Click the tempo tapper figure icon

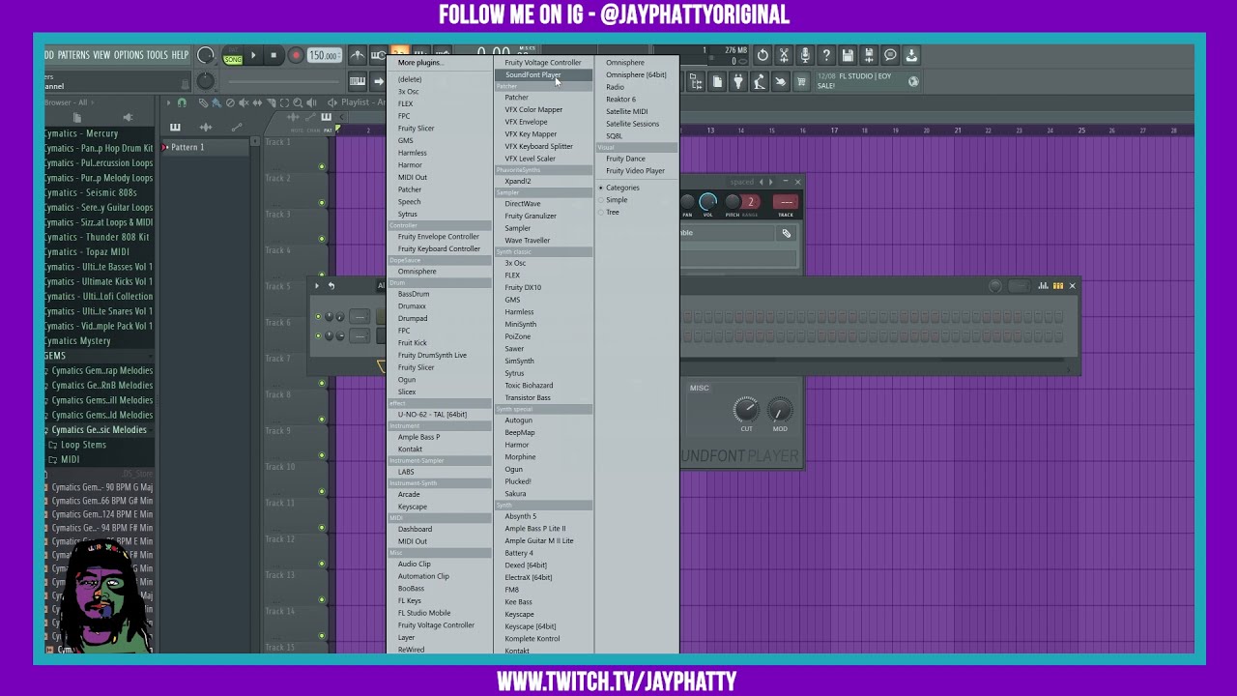click(x=760, y=81)
